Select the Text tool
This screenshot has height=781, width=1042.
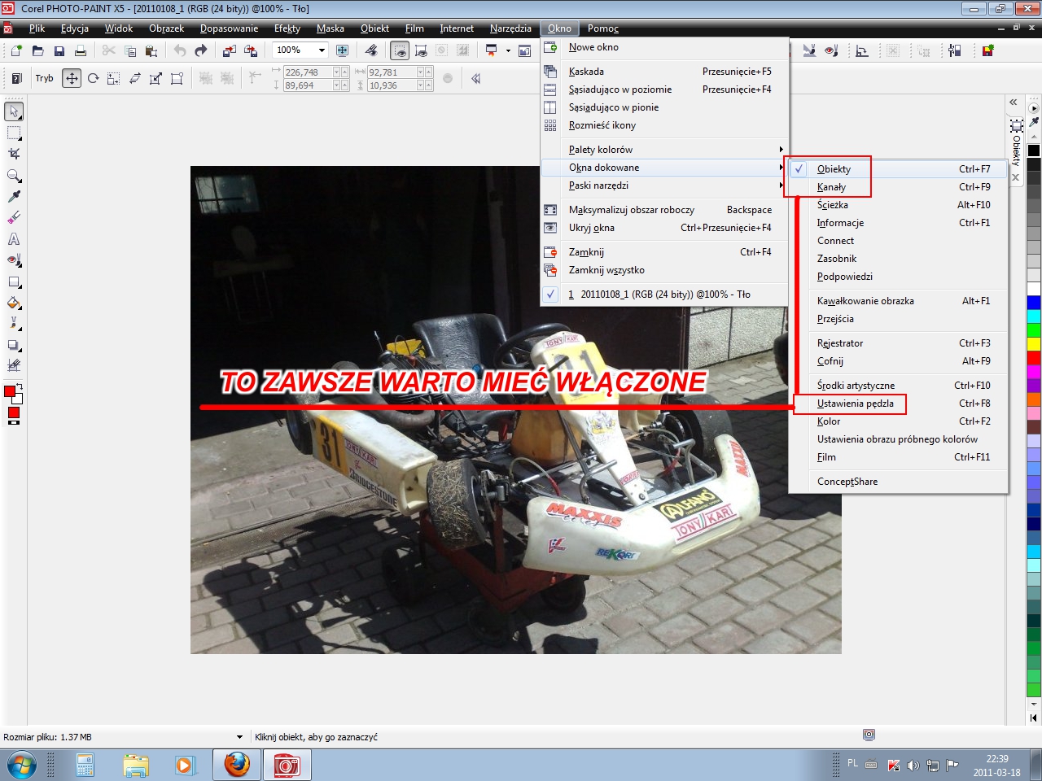click(14, 239)
